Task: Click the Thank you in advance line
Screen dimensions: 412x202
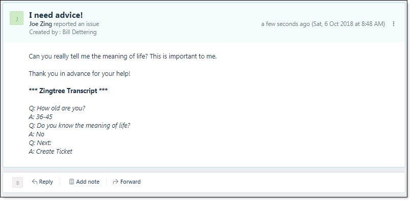Action: click(80, 74)
